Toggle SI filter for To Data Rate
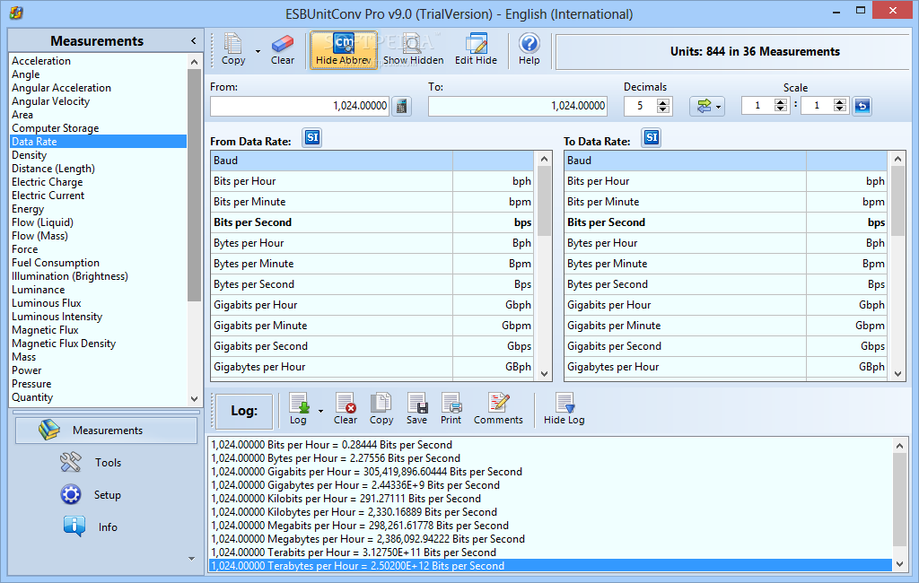Screen dimensions: 919x583 [x=652, y=138]
